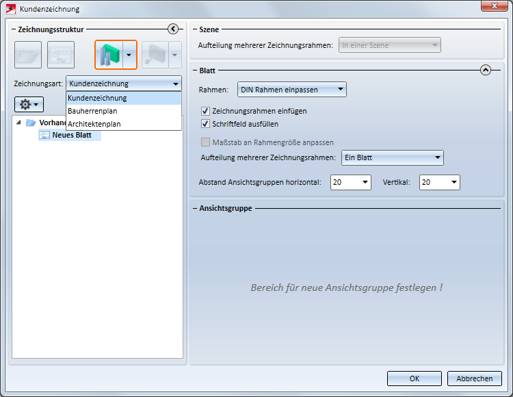Image resolution: width=513 pixels, height=397 pixels.
Task: Click the green 3D building model icon
Action: point(109,55)
